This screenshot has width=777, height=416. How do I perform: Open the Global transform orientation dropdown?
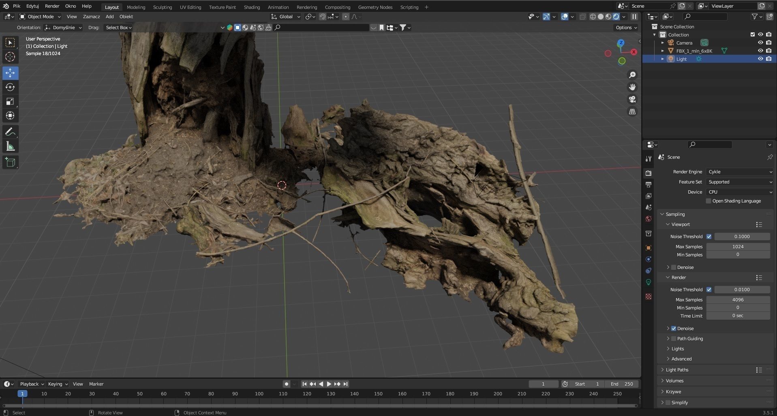pos(286,17)
